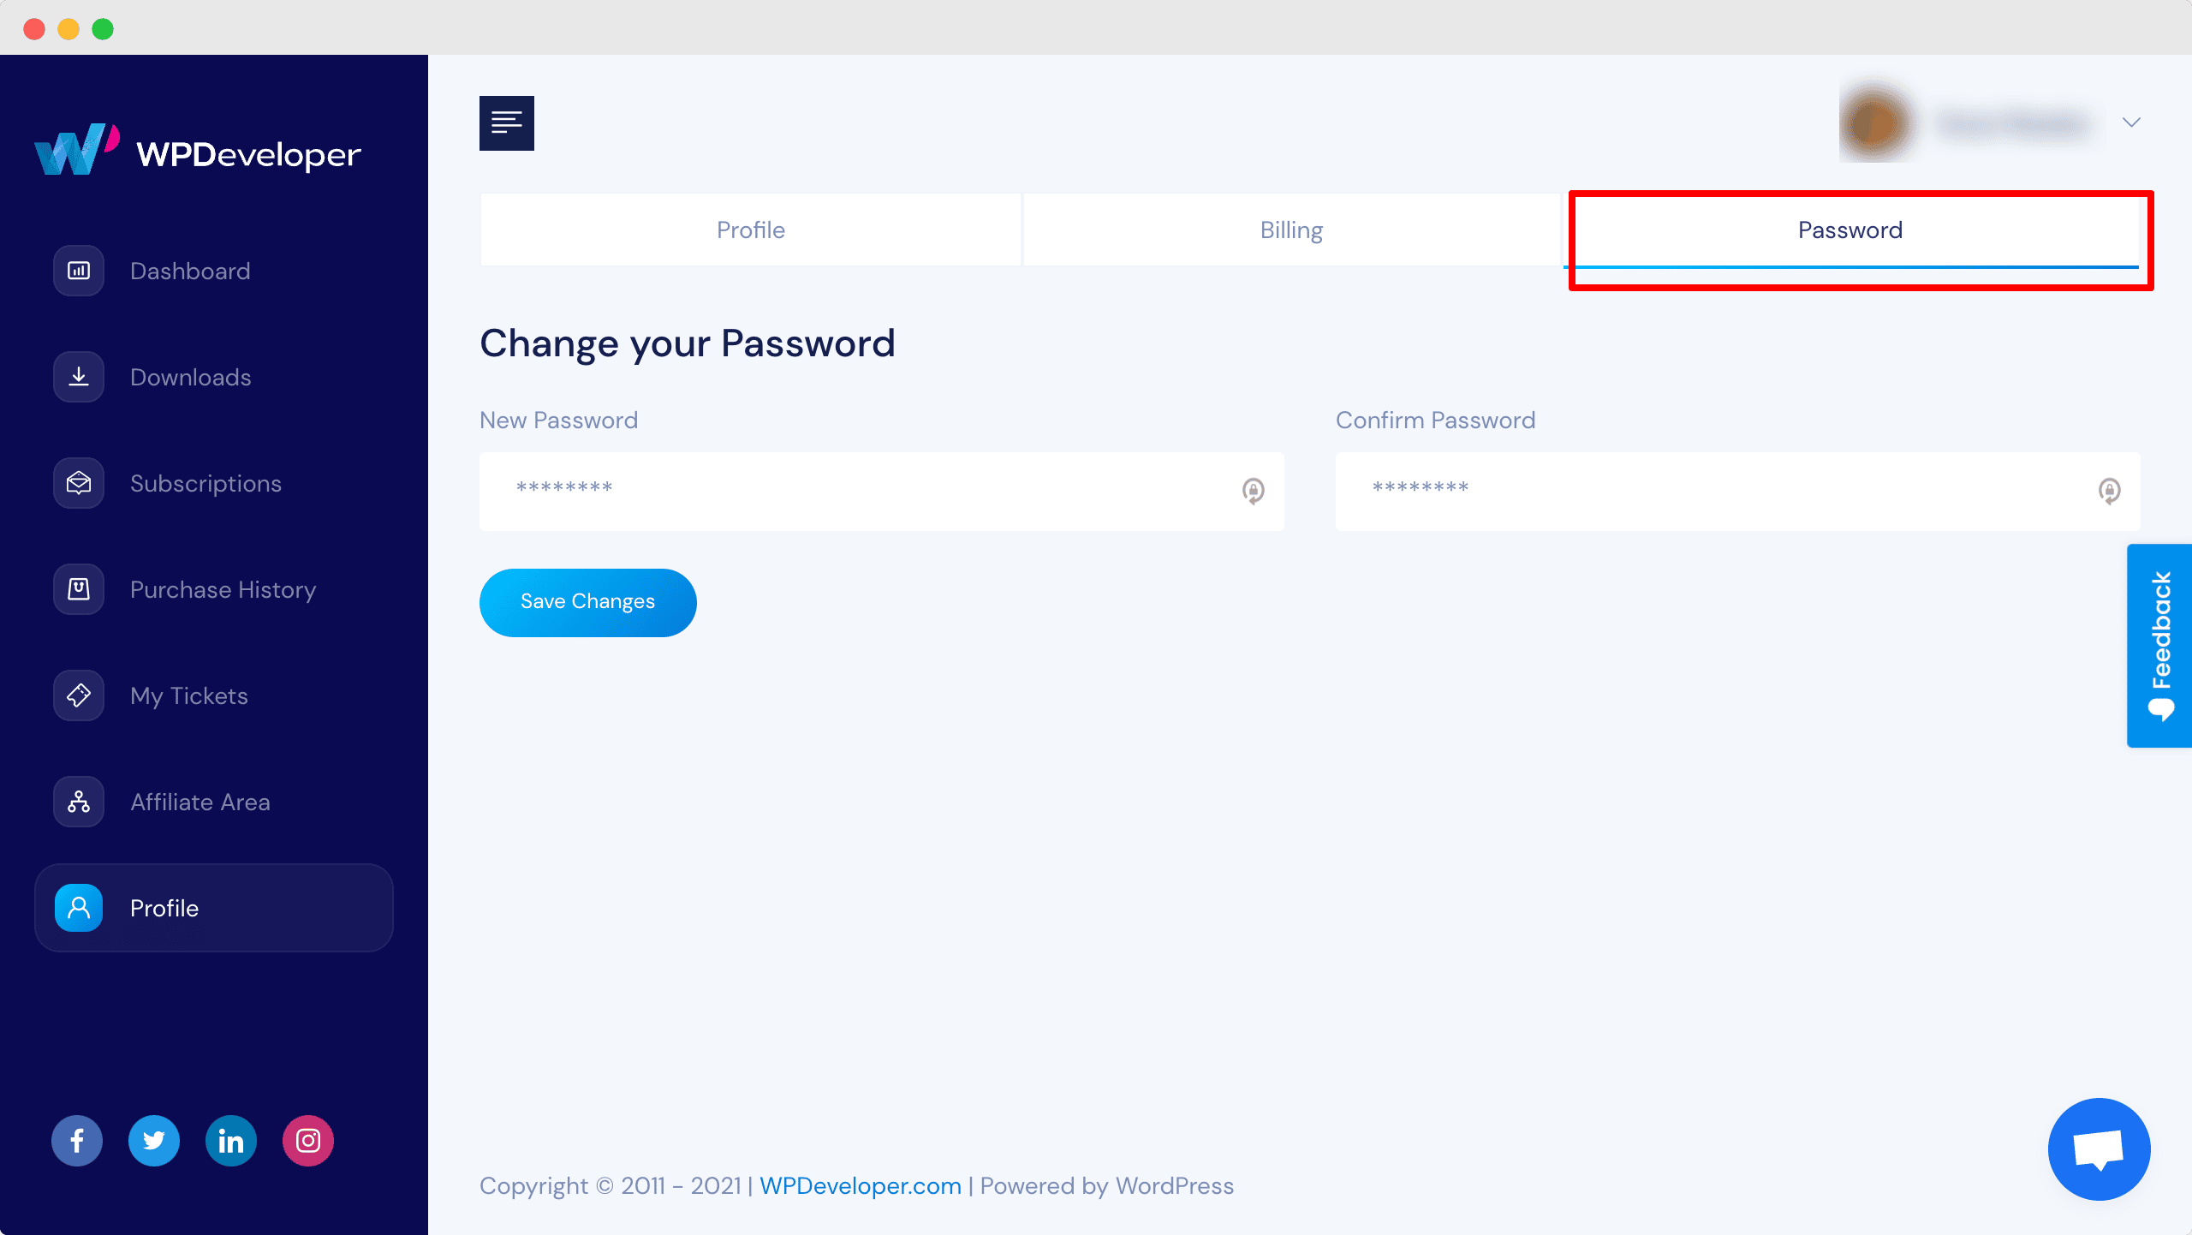Click the Profile sidebar icon

(x=78, y=908)
